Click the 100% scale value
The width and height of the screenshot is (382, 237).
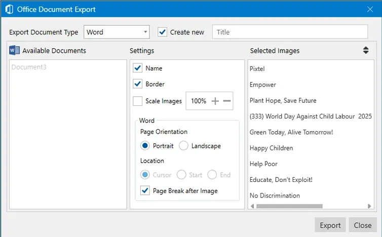[199, 101]
